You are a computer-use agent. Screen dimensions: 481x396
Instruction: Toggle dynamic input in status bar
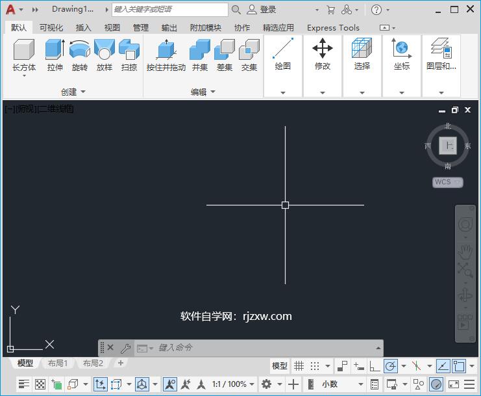click(x=358, y=366)
